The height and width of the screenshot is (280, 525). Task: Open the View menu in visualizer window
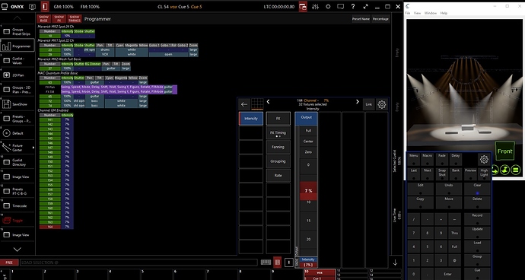417,13
